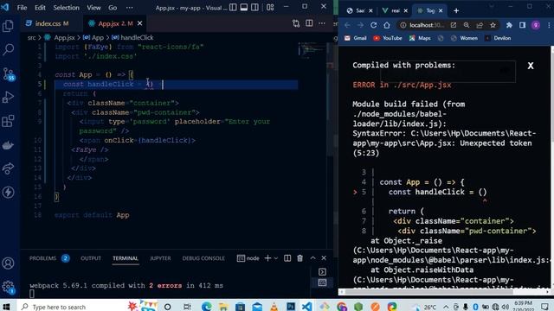Open the Gmail bookmark

tap(356, 38)
